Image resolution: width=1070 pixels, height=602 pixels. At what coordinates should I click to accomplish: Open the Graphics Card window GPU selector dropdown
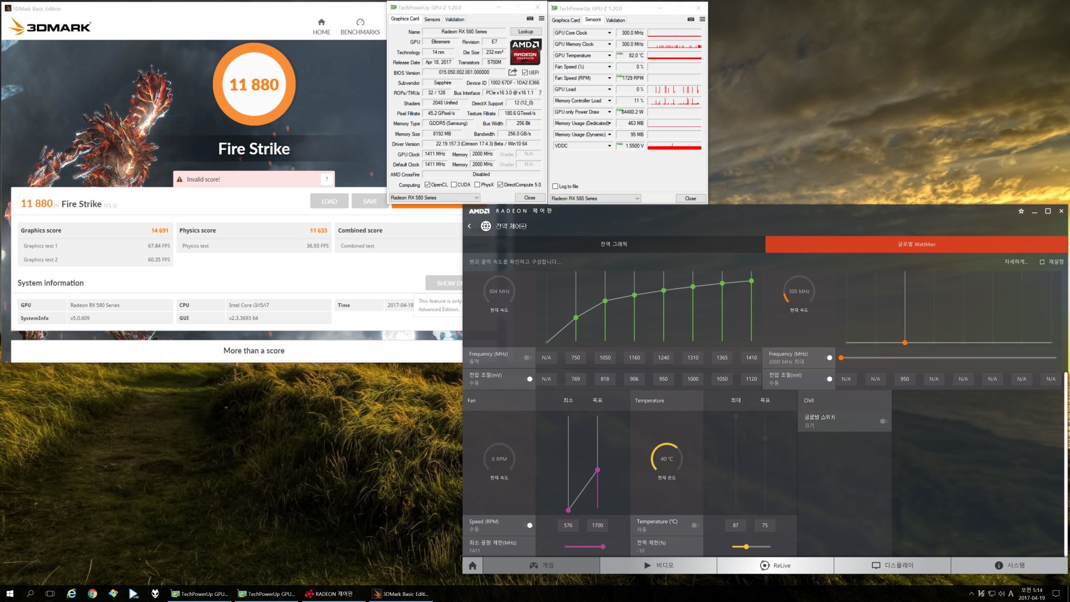[x=434, y=197]
